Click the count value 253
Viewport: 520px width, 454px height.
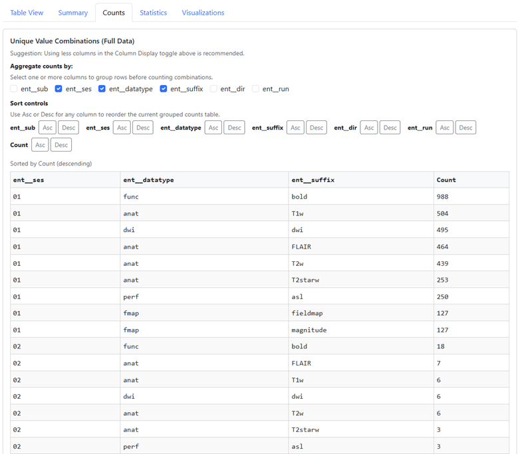click(x=442, y=280)
